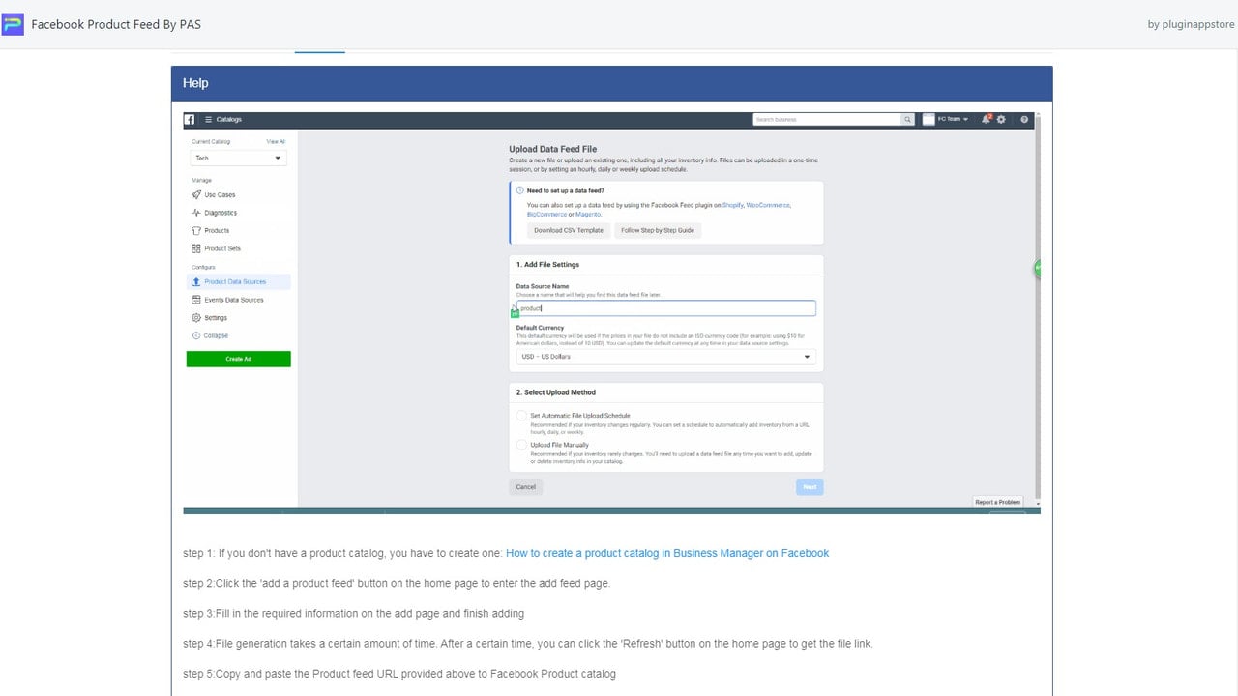The image size is (1238, 696).
Task: Open Products in the catalog sidebar
Action: [217, 230]
